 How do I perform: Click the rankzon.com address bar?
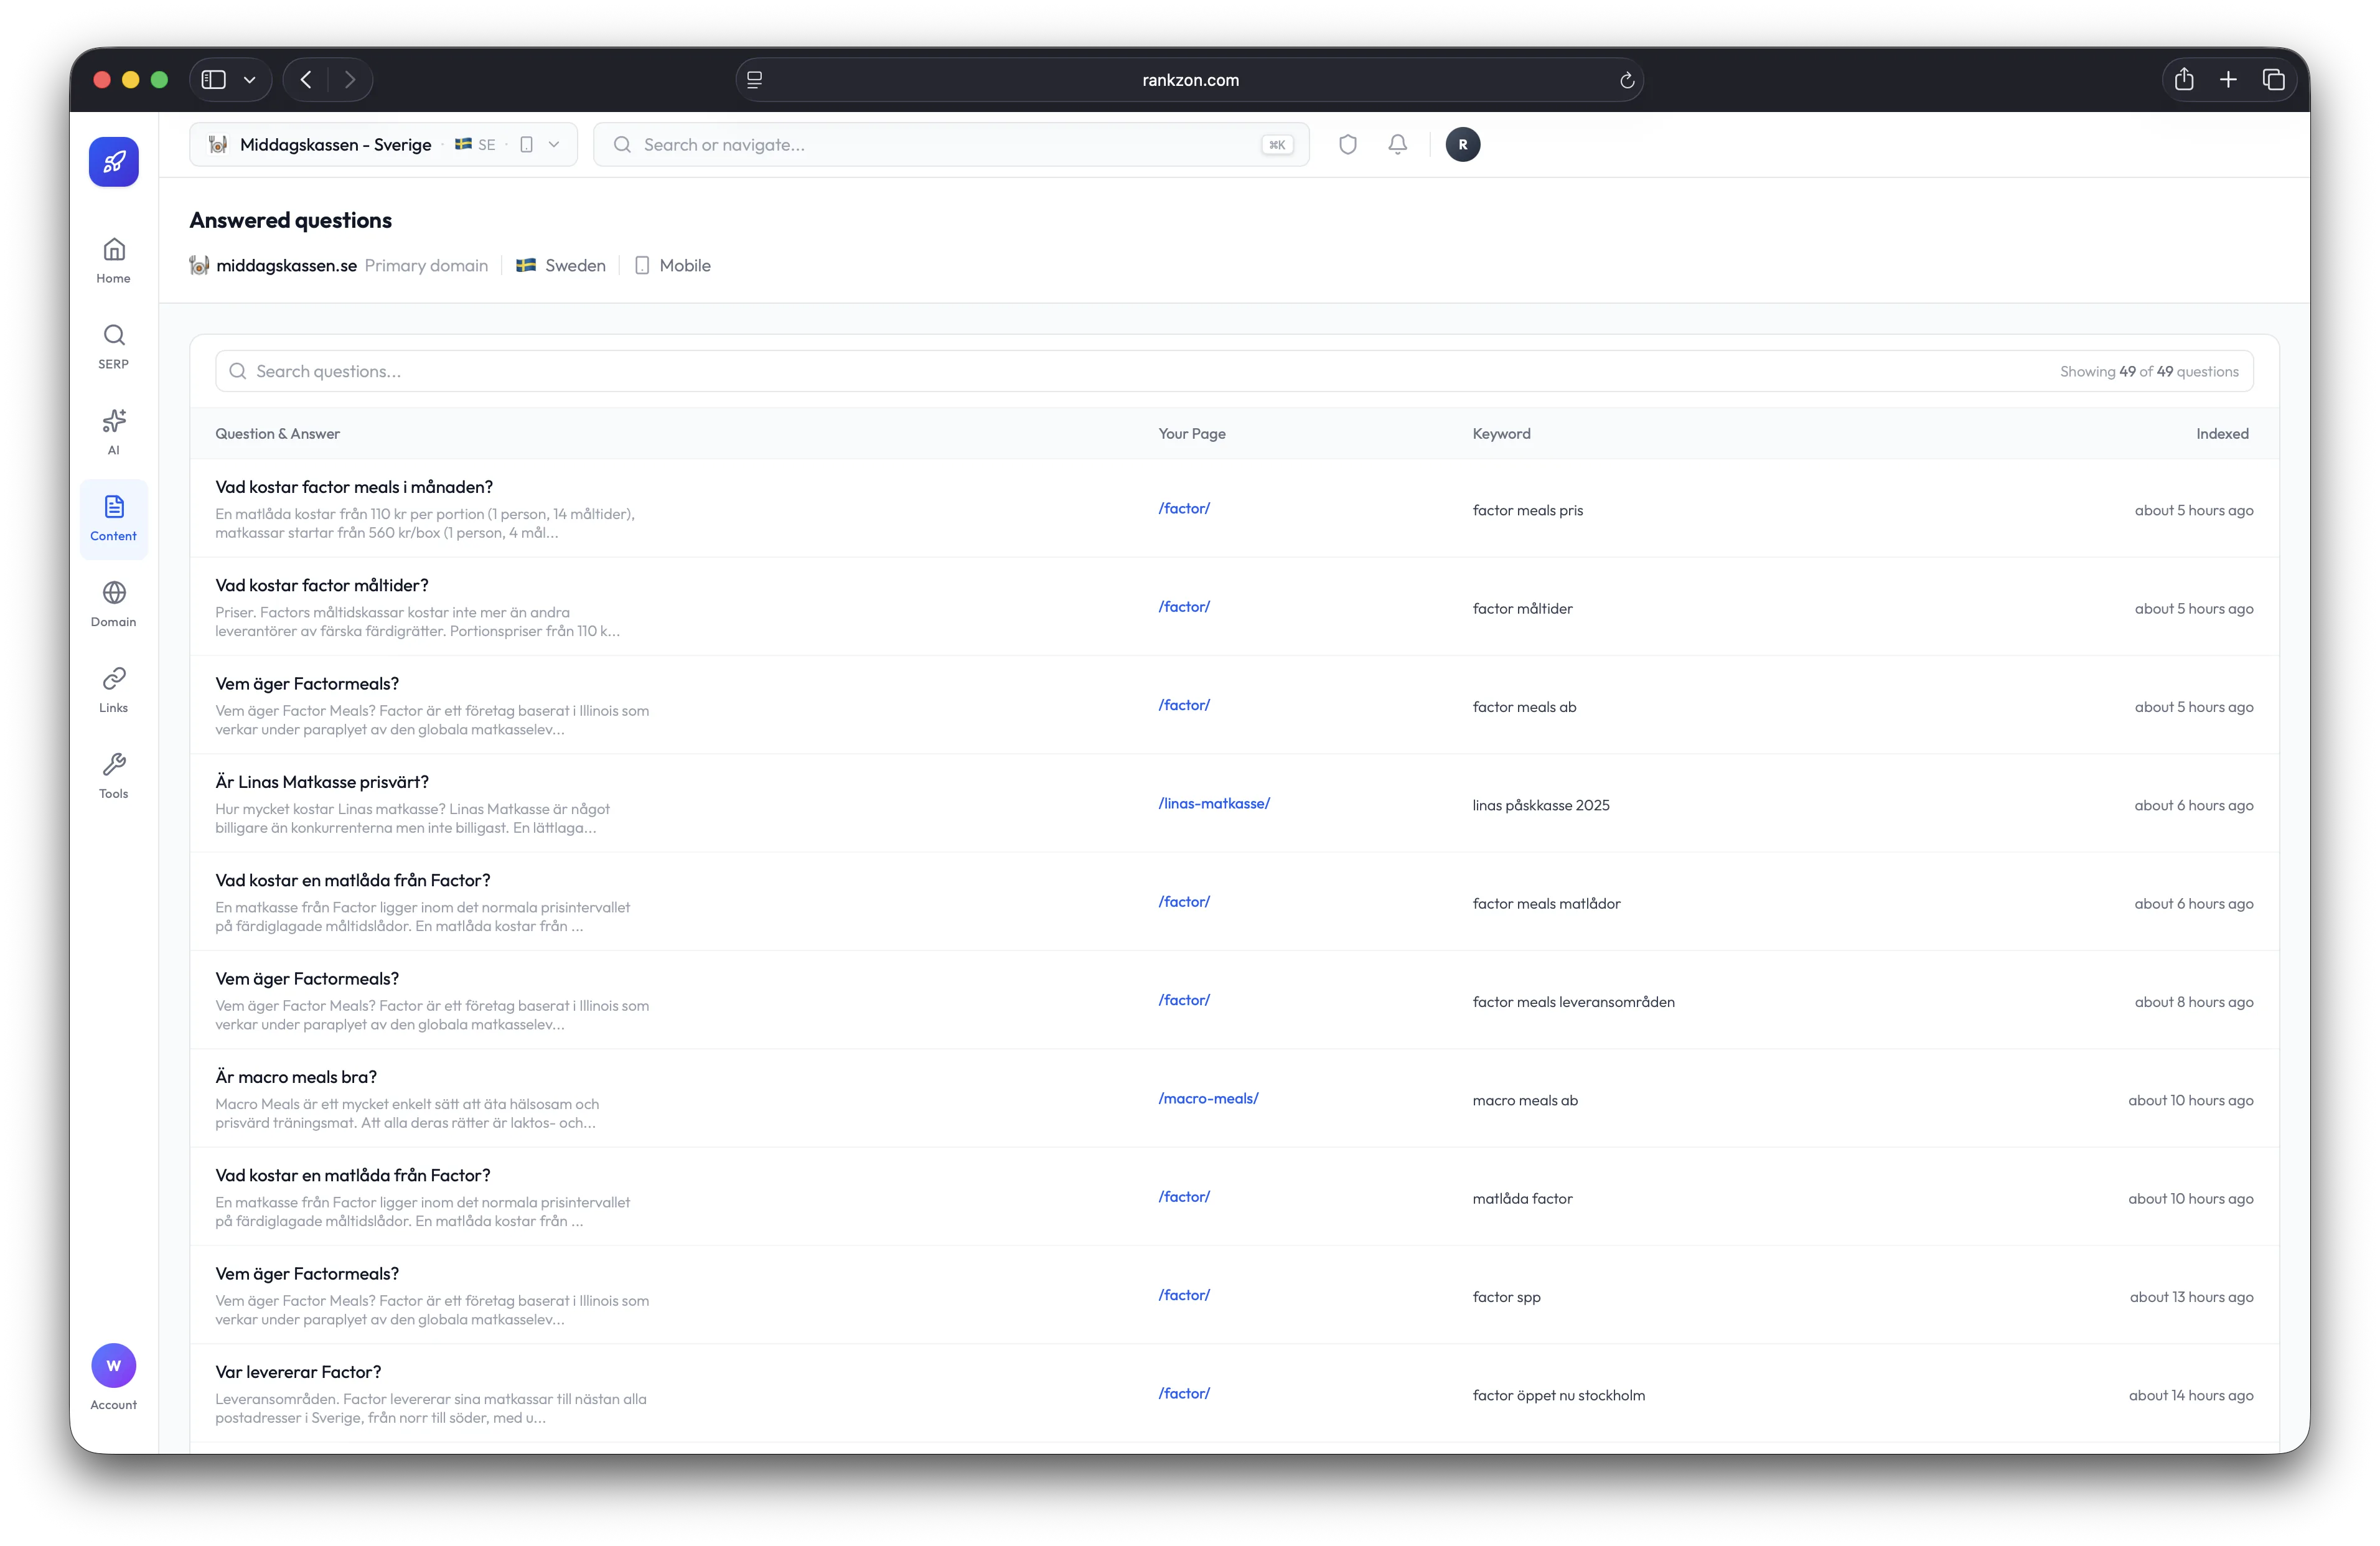pos(1190,80)
